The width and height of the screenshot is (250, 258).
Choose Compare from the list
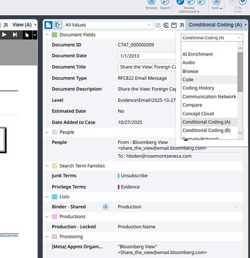pos(209,105)
